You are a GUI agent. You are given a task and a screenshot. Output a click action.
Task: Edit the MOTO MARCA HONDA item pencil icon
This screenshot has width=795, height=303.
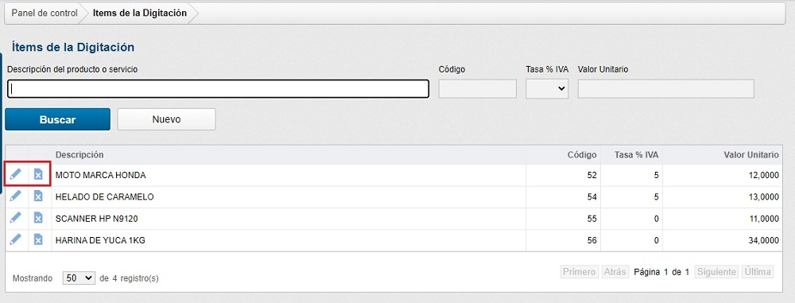click(x=16, y=175)
